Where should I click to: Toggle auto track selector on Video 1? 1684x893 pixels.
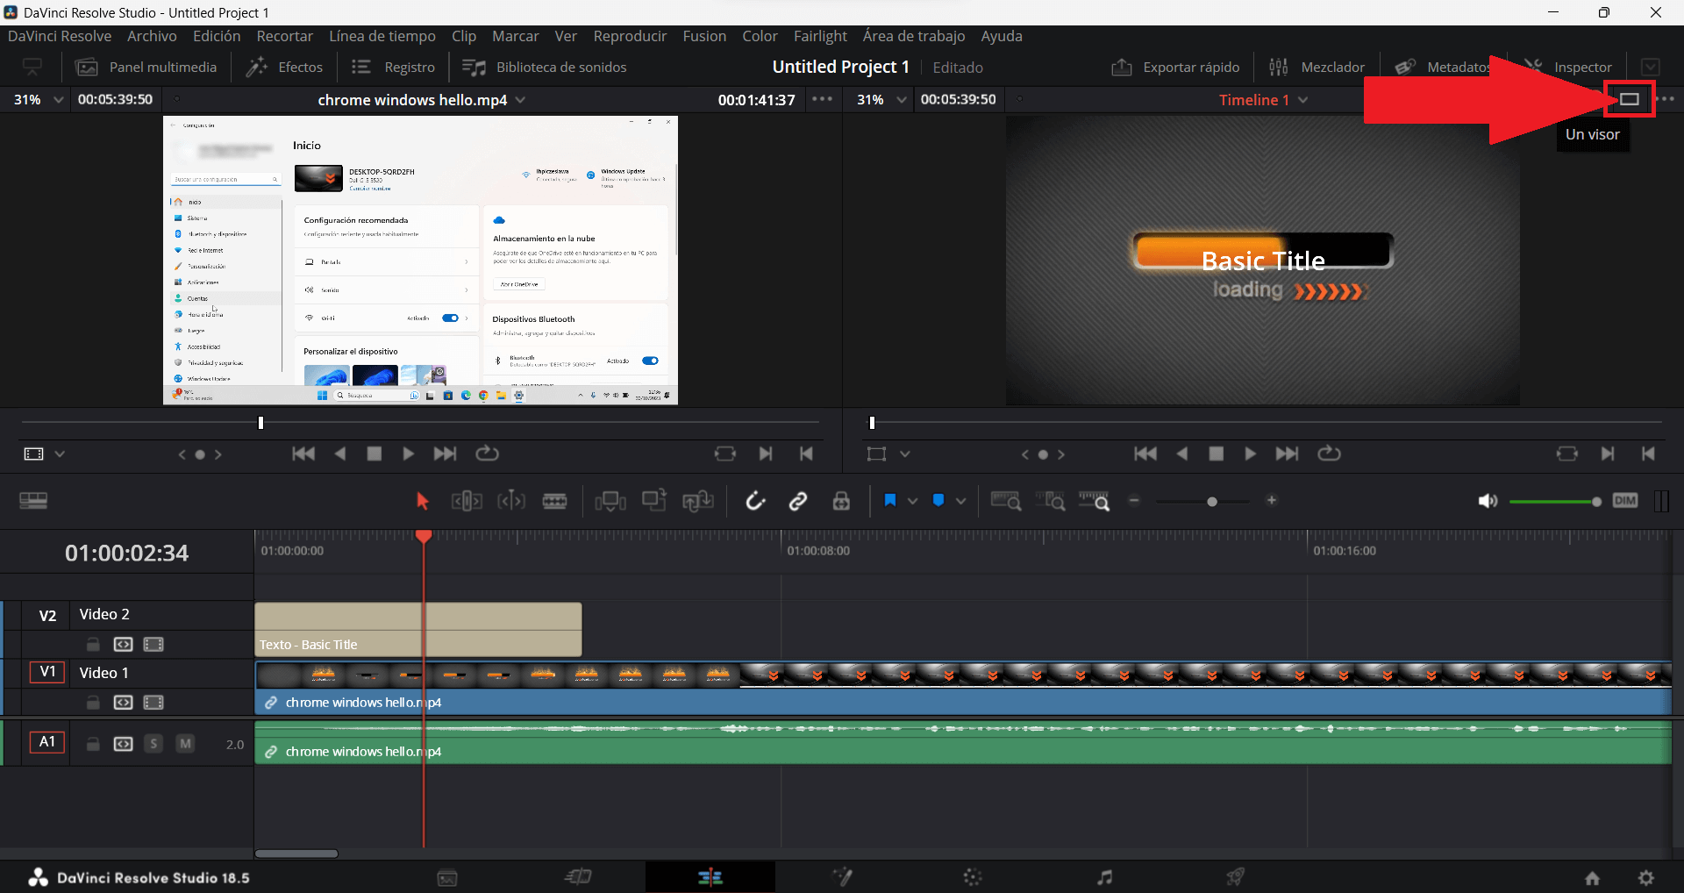(x=123, y=703)
